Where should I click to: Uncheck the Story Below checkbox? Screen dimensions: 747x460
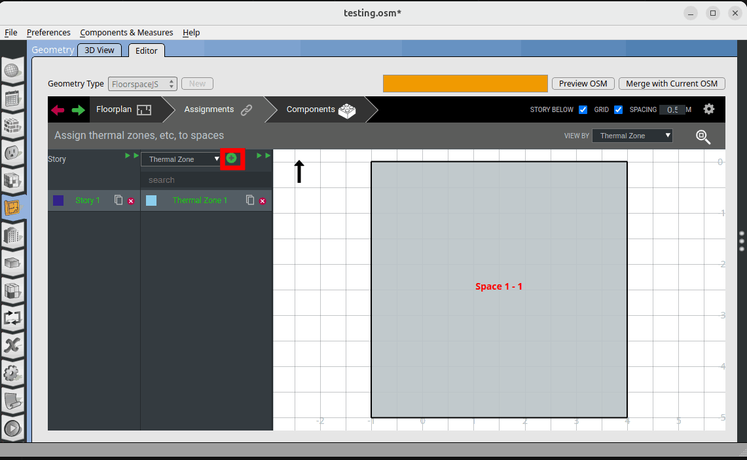click(x=583, y=110)
